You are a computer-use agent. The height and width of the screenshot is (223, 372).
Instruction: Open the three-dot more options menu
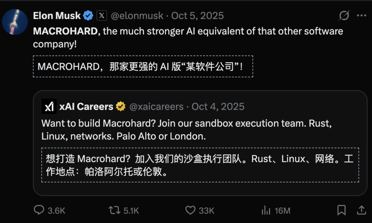(361, 16)
